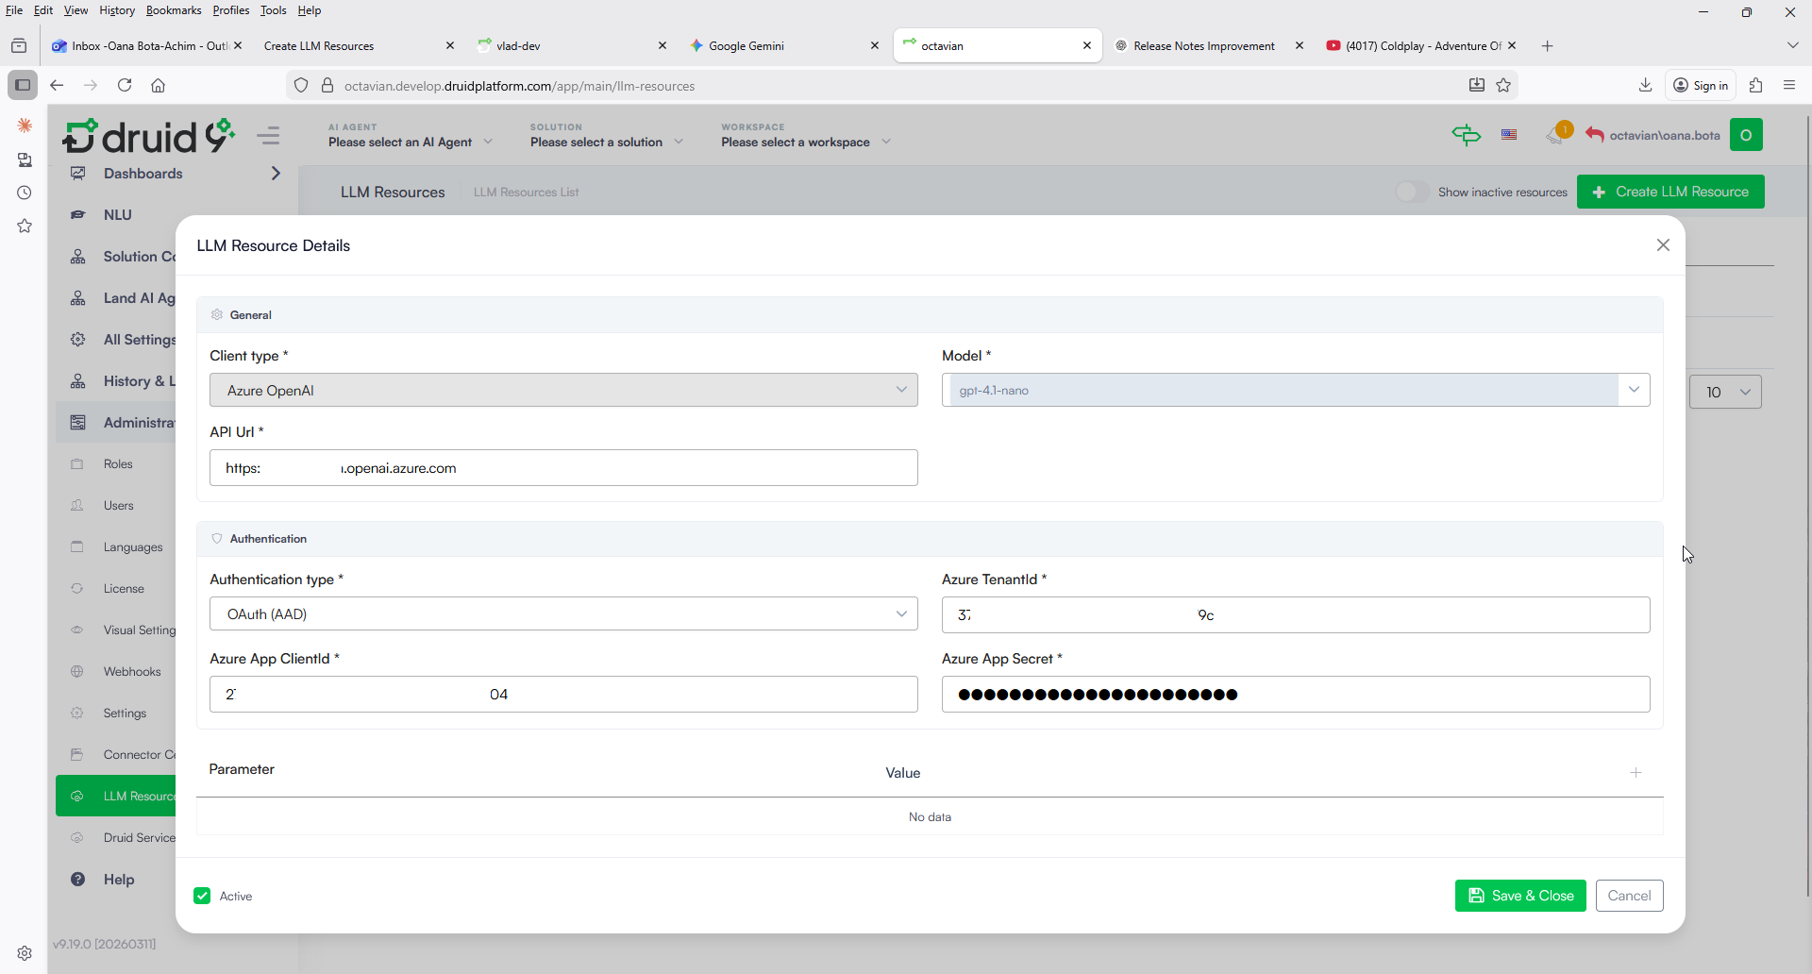Click the browser reload icon
Screen dimensions: 1812x974
click(125, 85)
